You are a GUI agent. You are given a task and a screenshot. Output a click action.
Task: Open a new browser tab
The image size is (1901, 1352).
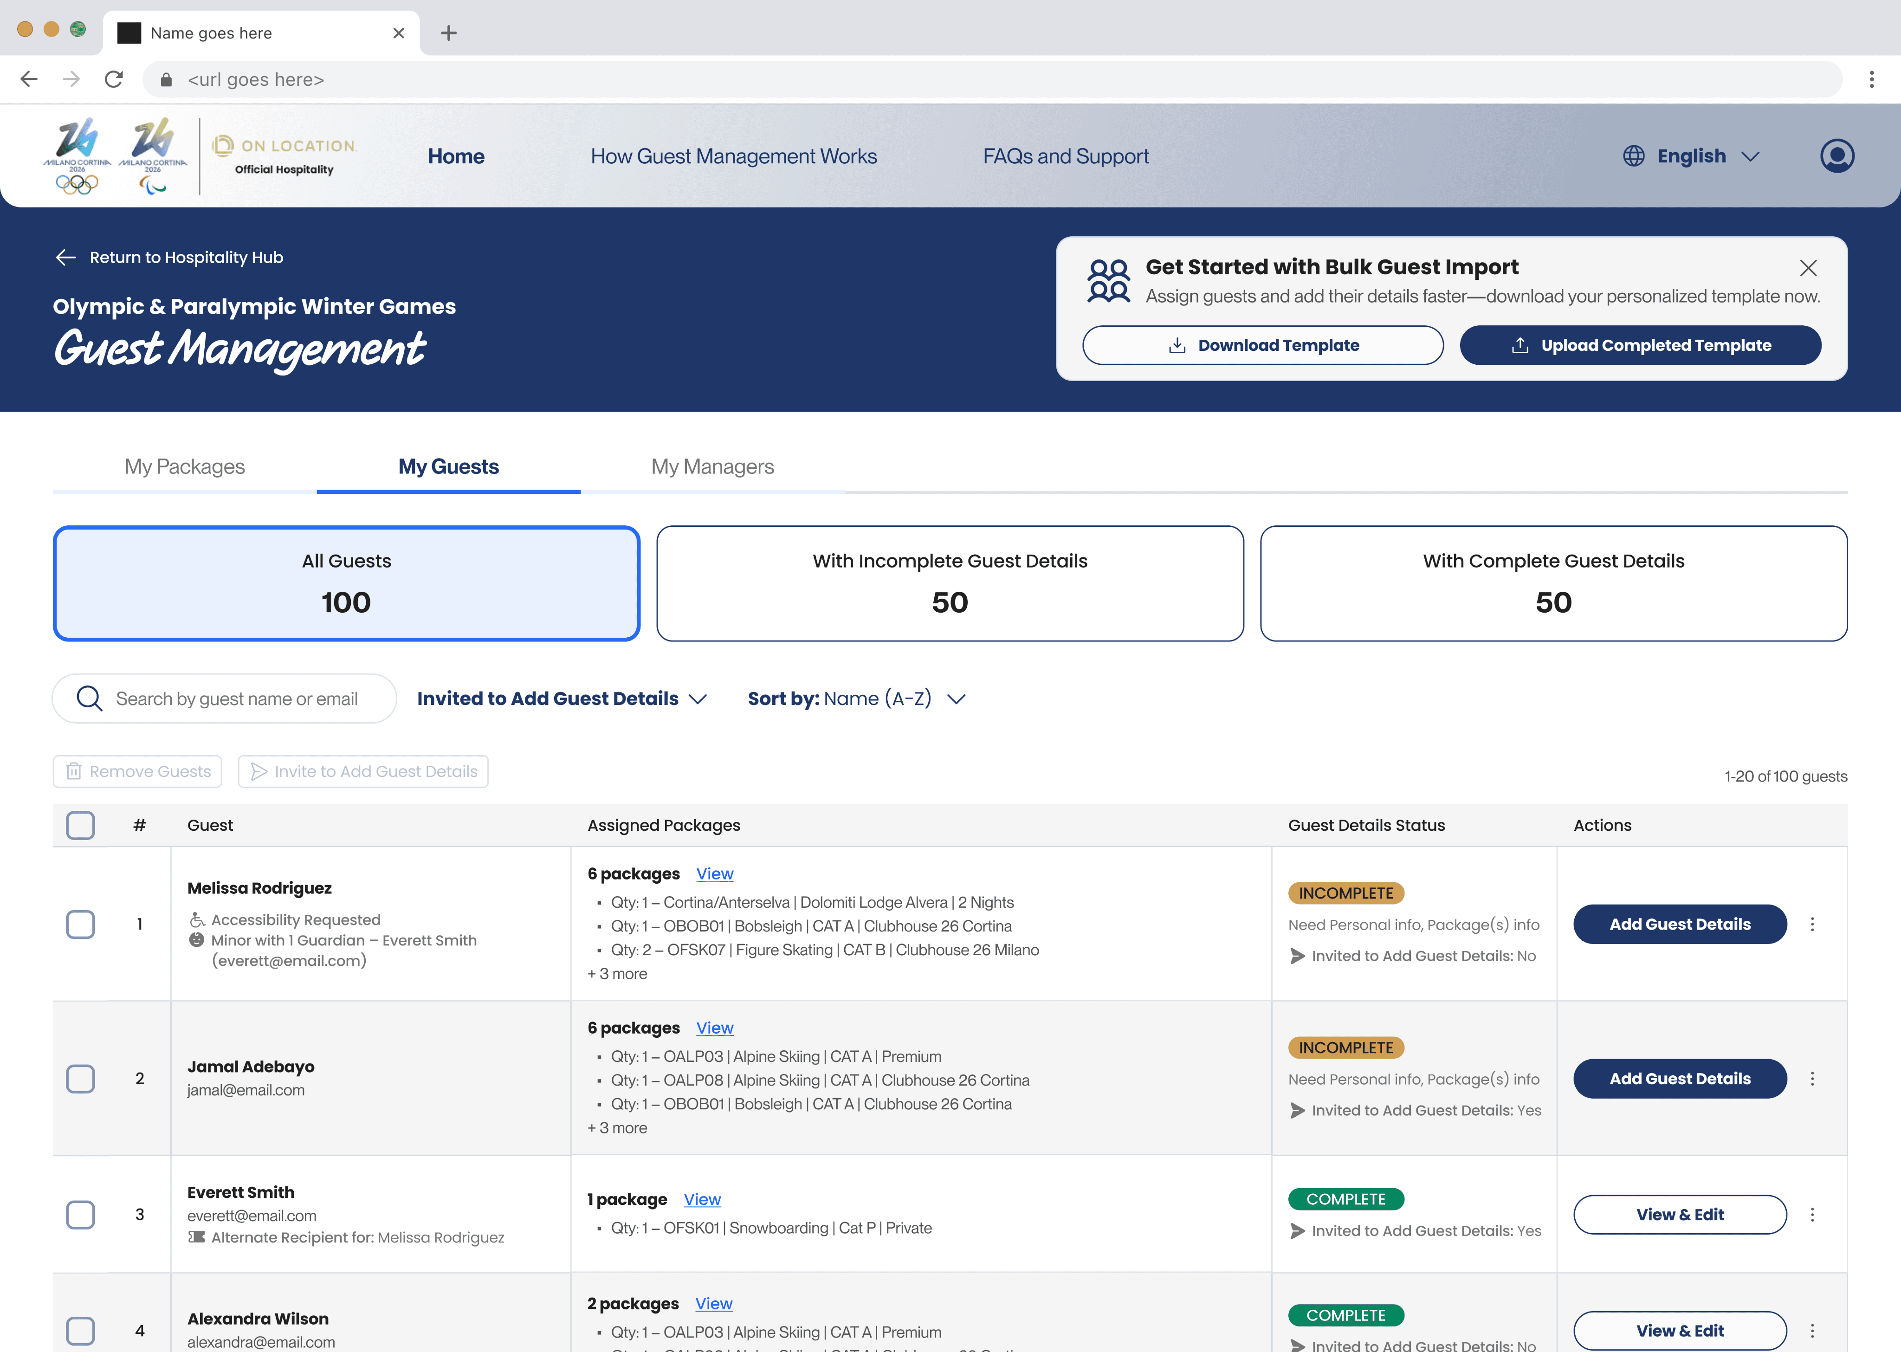coord(449,33)
